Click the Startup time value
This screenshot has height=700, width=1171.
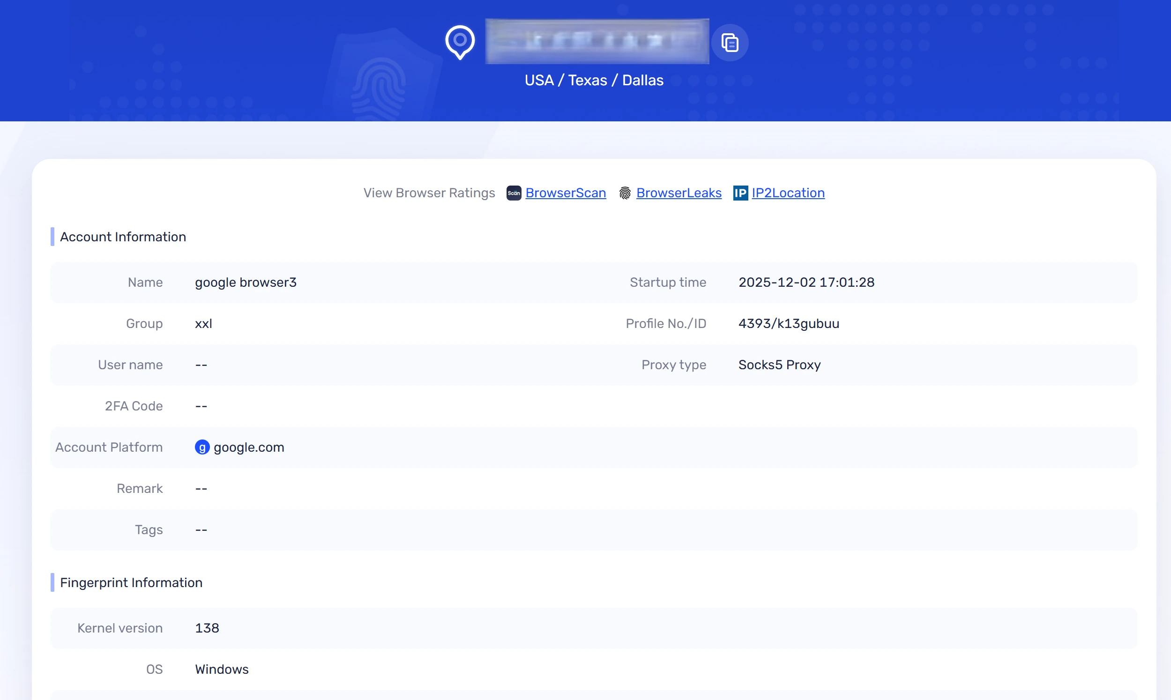[x=806, y=282]
